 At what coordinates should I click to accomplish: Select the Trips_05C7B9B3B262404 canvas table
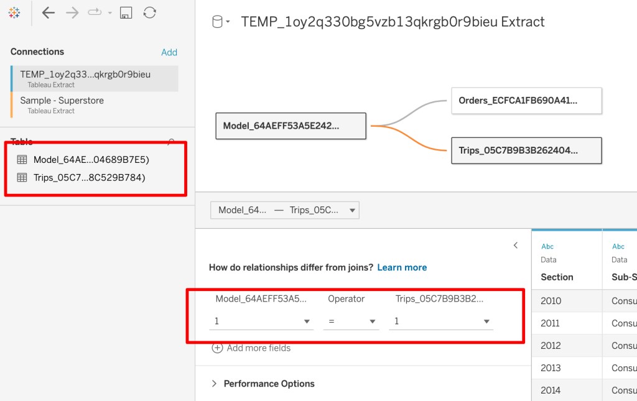click(526, 150)
